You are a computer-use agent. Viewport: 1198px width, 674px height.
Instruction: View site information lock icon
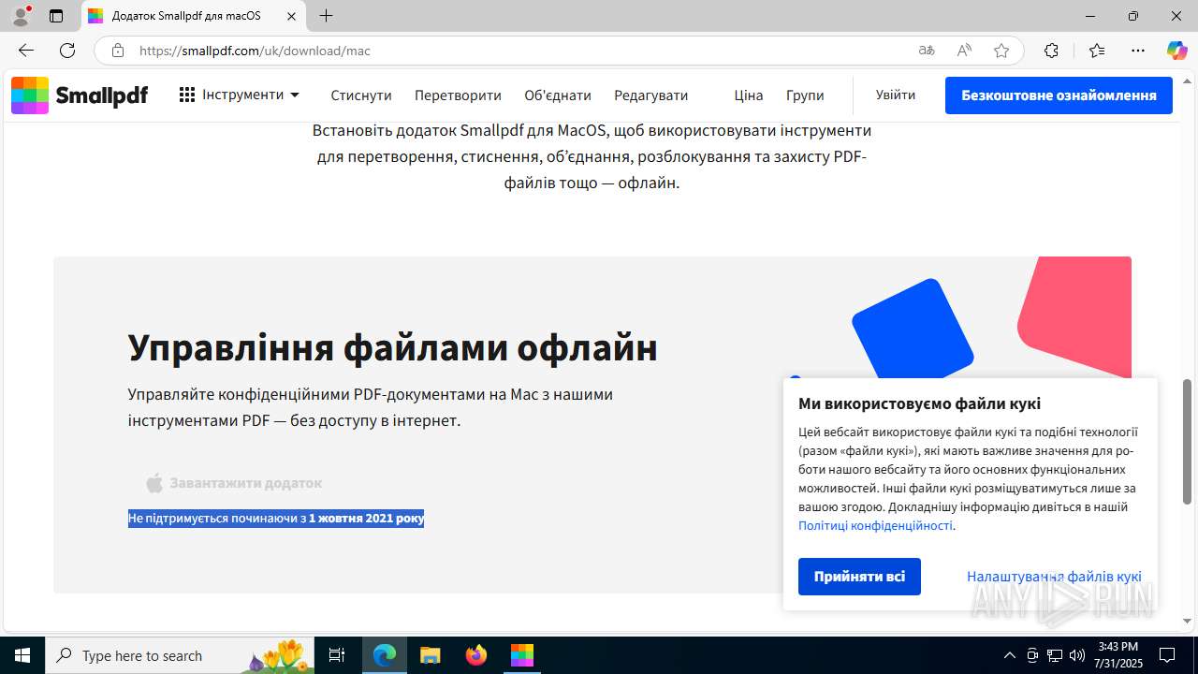tap(118, 51)
